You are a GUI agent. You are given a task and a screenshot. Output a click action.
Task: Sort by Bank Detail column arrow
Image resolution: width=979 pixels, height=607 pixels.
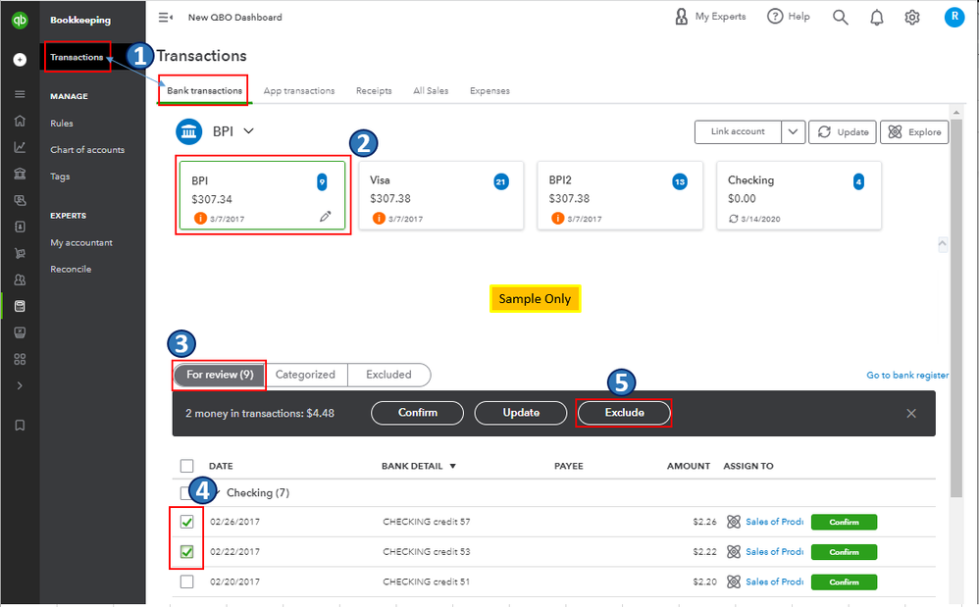452,466
